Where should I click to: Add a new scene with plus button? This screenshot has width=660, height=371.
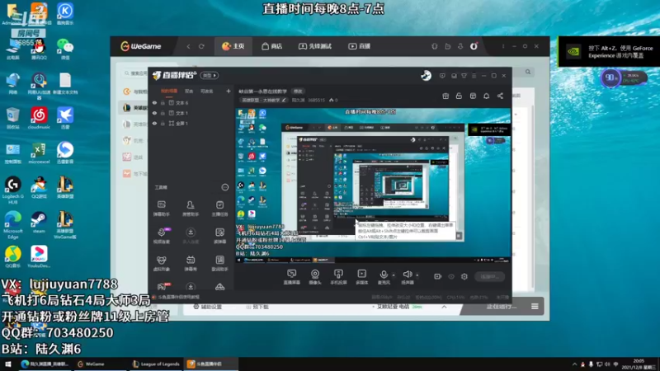229,91
